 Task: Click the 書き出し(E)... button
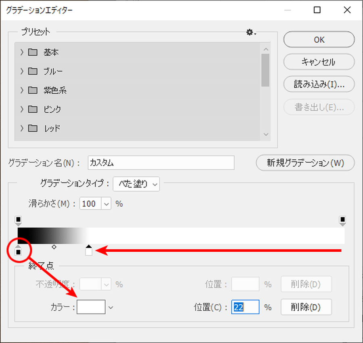pos(319,107)
